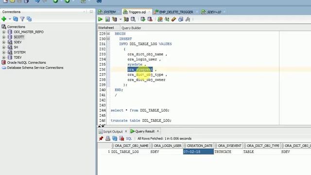Select Database Schema Service Connections
Viewport: 311px width, 175px height.
pos(35,68)
